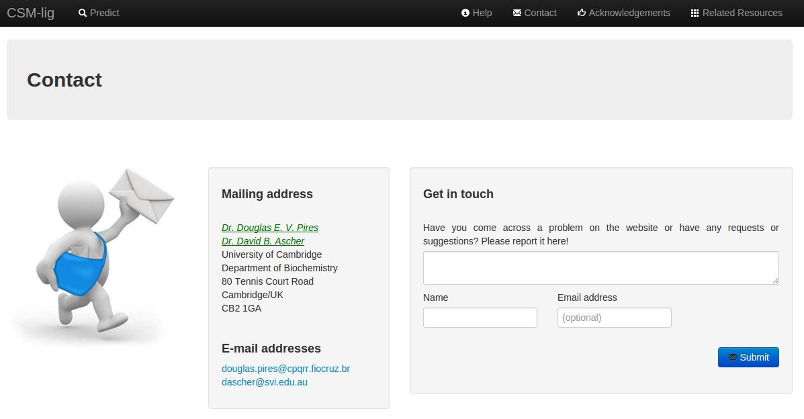Click the 'E-mail addresses' heading

(x=271, y=348)
